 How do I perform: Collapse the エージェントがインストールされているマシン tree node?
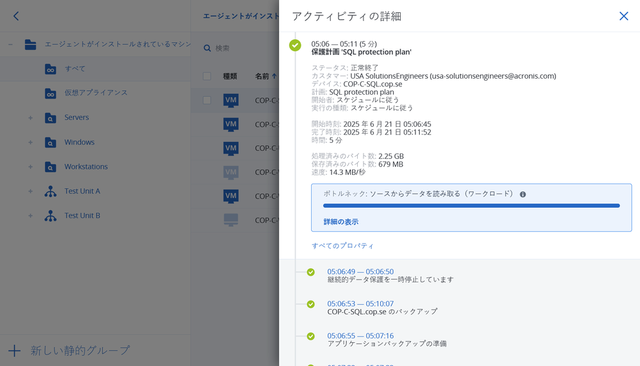[x=11, y=44]
